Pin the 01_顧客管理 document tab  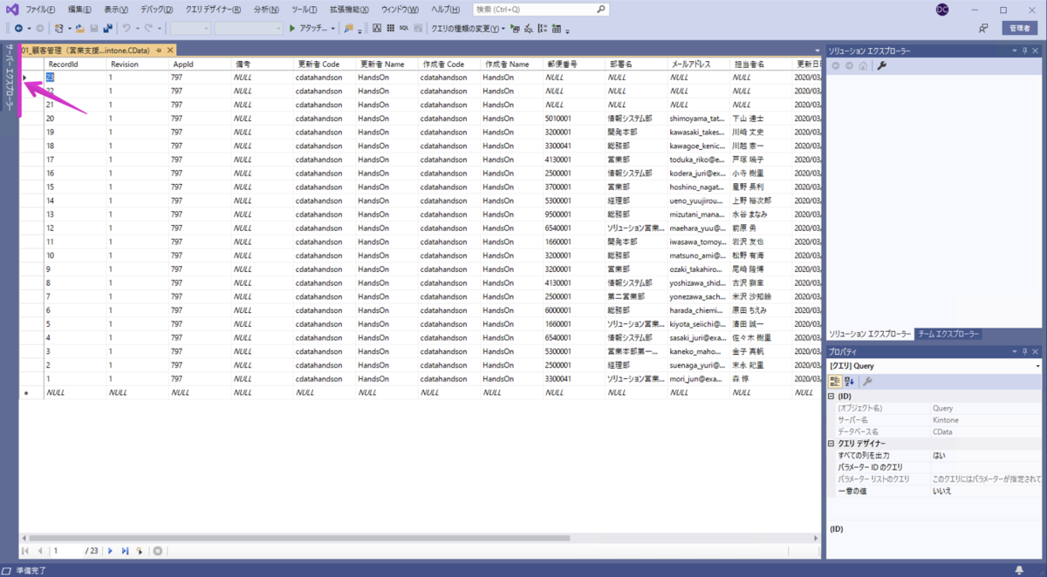coord(159,51)
